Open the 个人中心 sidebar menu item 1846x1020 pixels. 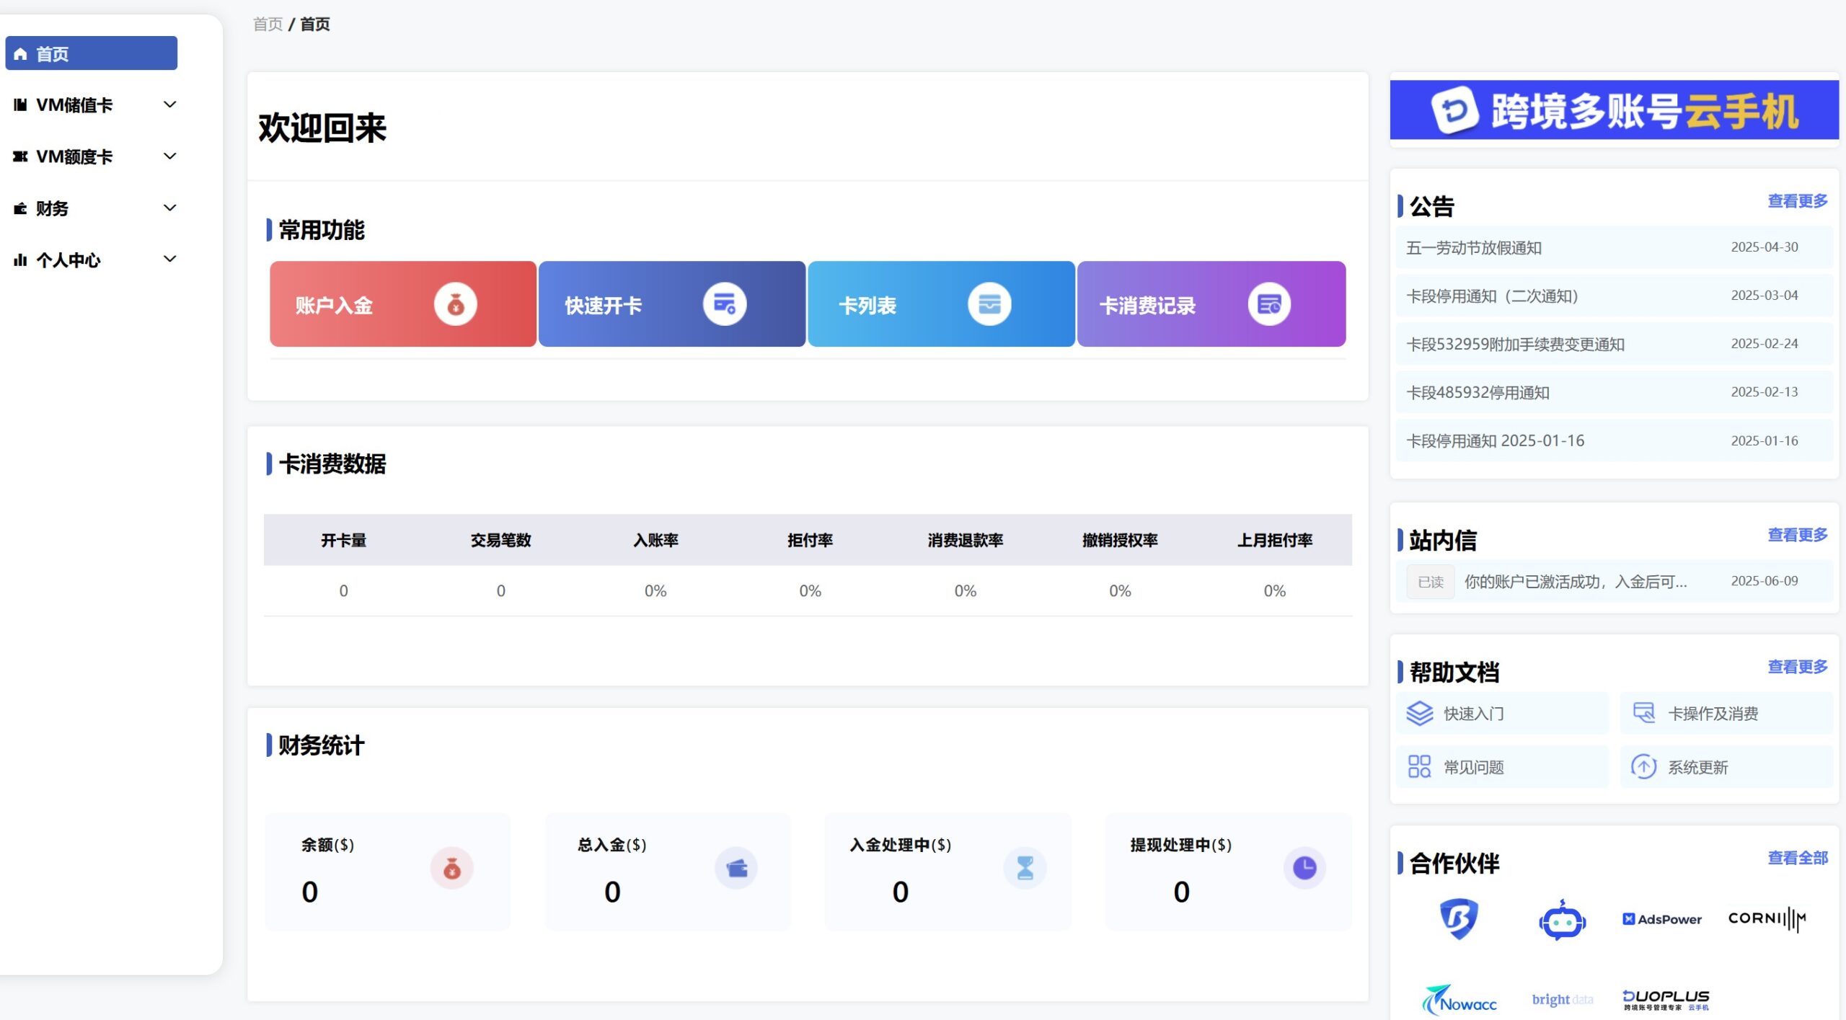pos(92,260)
